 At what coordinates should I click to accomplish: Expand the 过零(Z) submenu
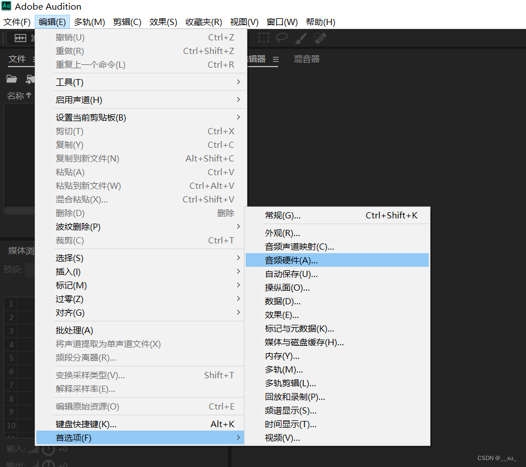(141, 299)
